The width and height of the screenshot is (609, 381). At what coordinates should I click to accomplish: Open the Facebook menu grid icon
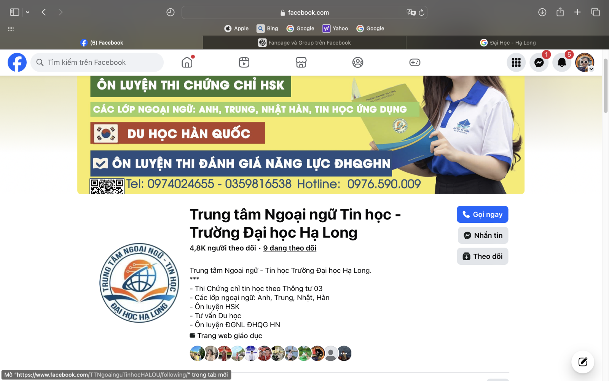click(x=516, y=62)
